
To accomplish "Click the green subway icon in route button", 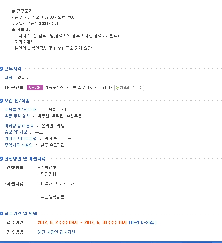I will click(117, 88).
